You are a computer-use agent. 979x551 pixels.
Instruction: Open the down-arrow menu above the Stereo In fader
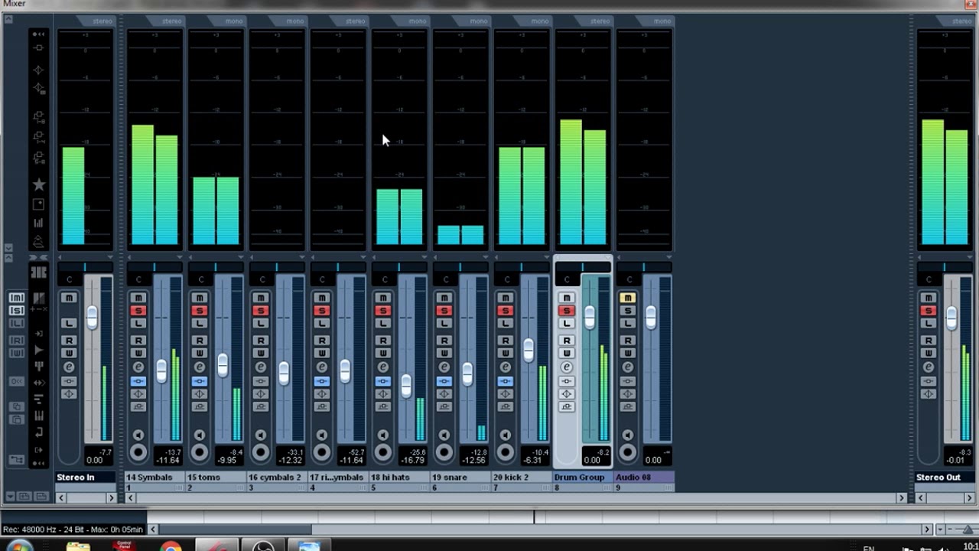(110, 257)
